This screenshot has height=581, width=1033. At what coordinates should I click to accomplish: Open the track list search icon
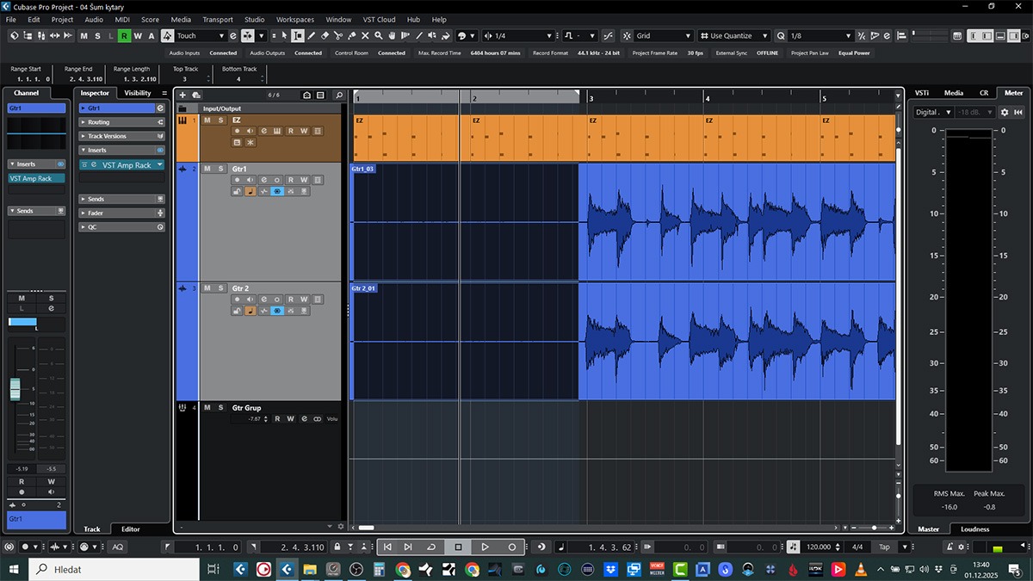tap(339, 95)
